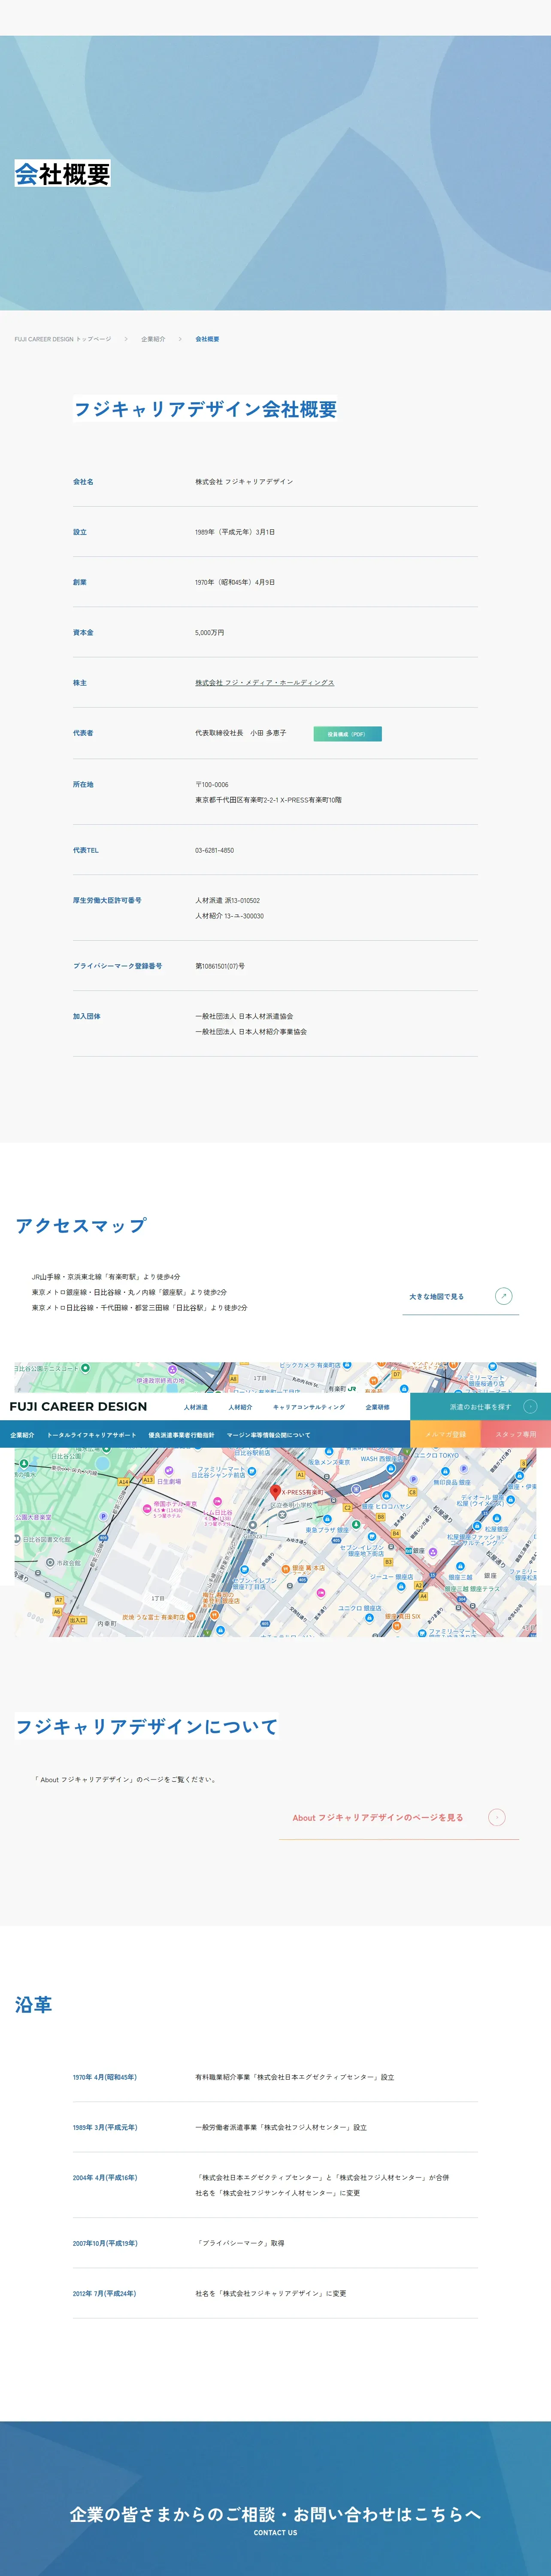Open the 企業紹介 sub-navigation item
Image resolution: width=551 pixels, height=2576 pixels.
pyautogui.click(x=22, y=1435)
